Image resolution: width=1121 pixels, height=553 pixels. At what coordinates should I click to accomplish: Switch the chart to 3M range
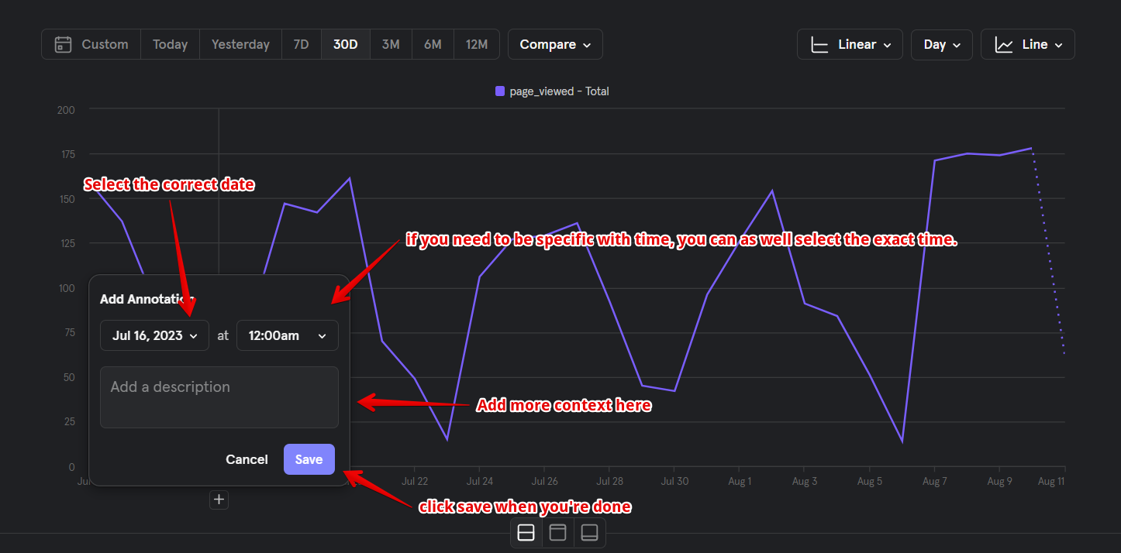pos(391,44)
